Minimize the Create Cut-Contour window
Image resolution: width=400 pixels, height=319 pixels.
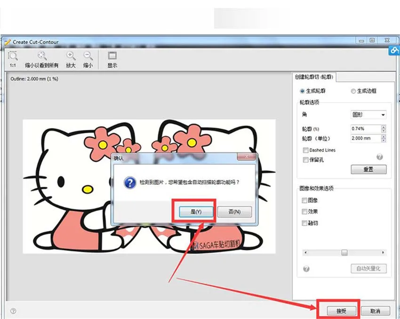(361, 40)
